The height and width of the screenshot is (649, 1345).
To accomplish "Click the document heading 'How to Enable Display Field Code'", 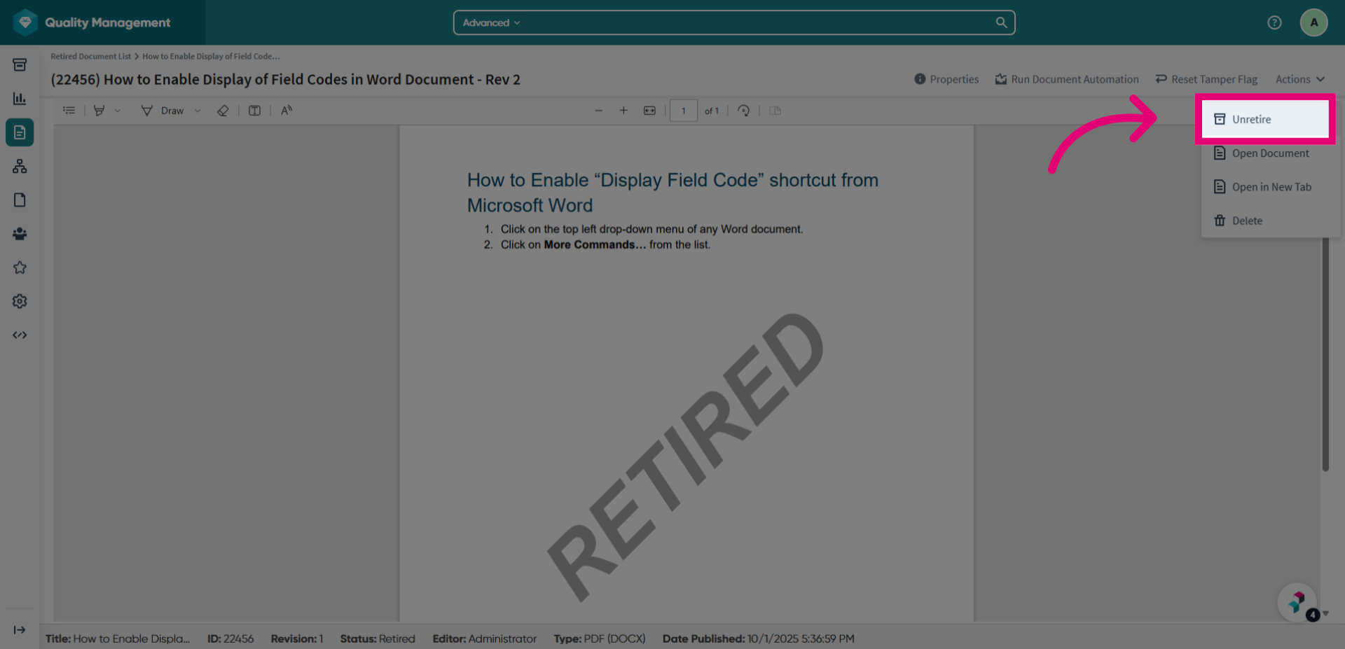I will (672, 193).
